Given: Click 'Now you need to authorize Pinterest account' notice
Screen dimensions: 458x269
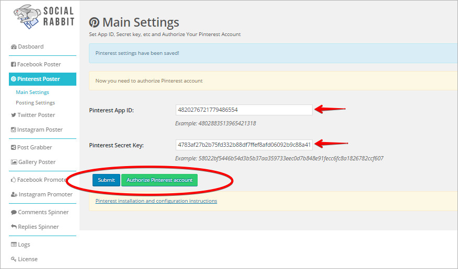Looking at the screenshot, I should click(x=273, y=81).
